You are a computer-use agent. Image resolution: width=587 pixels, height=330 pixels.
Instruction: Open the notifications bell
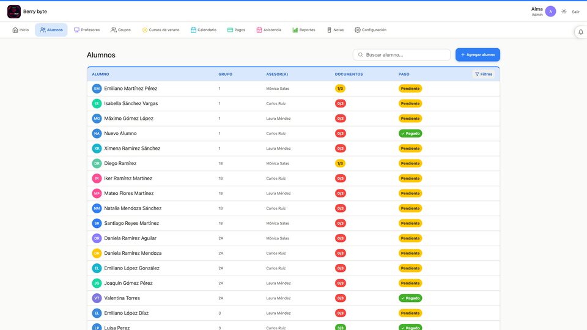tap(581, 32)
